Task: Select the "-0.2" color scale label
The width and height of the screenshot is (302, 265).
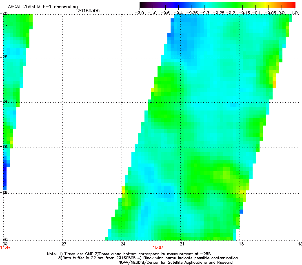Action: [x=230, y=13]
